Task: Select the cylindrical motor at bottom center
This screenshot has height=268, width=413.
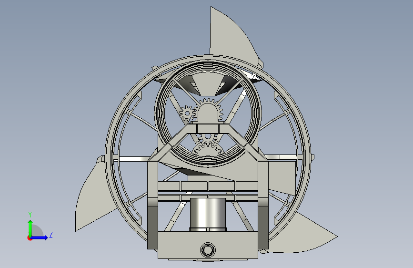Action: 208,215
